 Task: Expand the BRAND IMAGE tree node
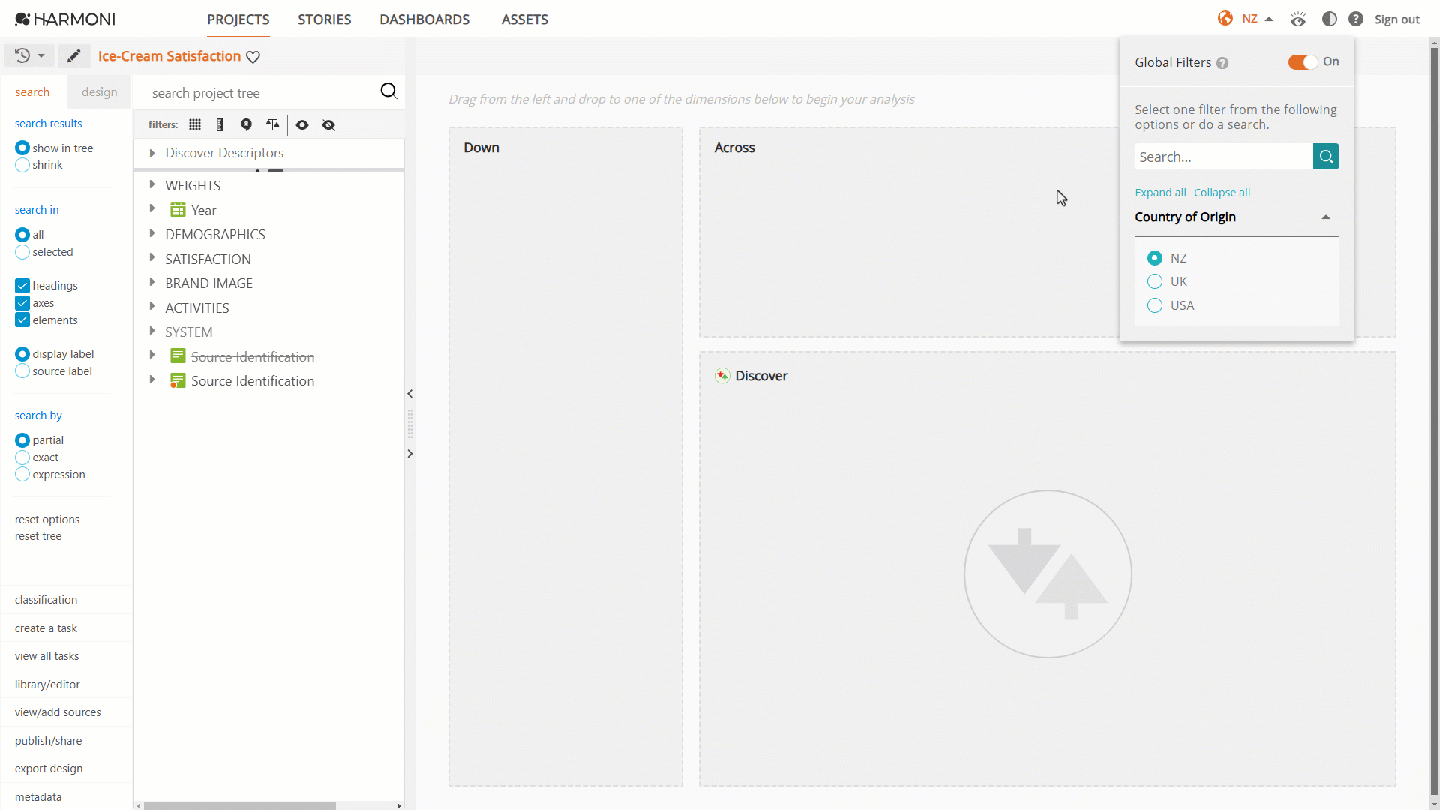(152, 282)
